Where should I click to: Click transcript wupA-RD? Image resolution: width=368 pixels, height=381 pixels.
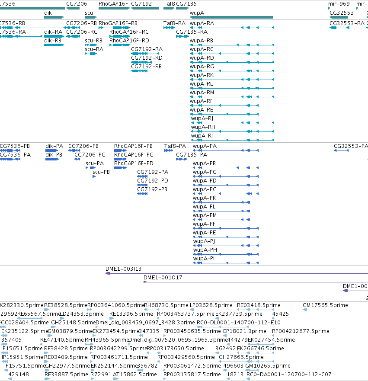[x=232, y=62]
